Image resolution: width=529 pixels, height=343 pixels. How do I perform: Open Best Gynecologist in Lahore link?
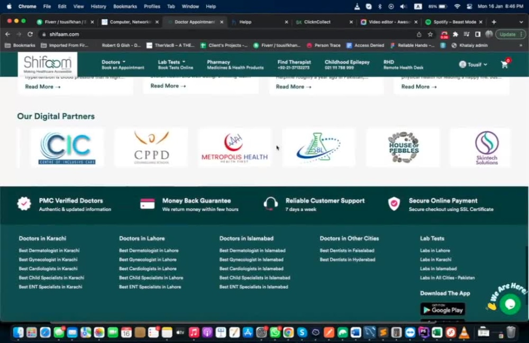pos(148,260)
